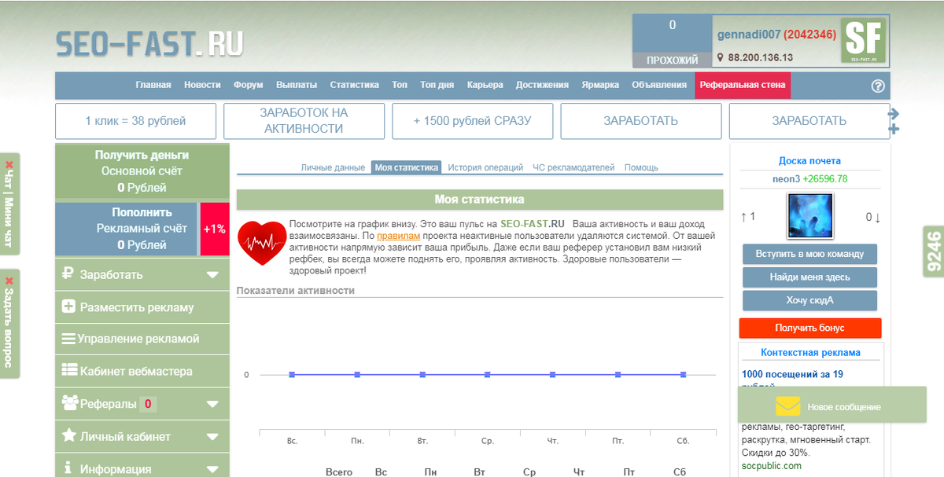This screenshot has height=477, width=944.
Task: Click the plus icon next to Разместить рекламу
Action: coord(68,307)
